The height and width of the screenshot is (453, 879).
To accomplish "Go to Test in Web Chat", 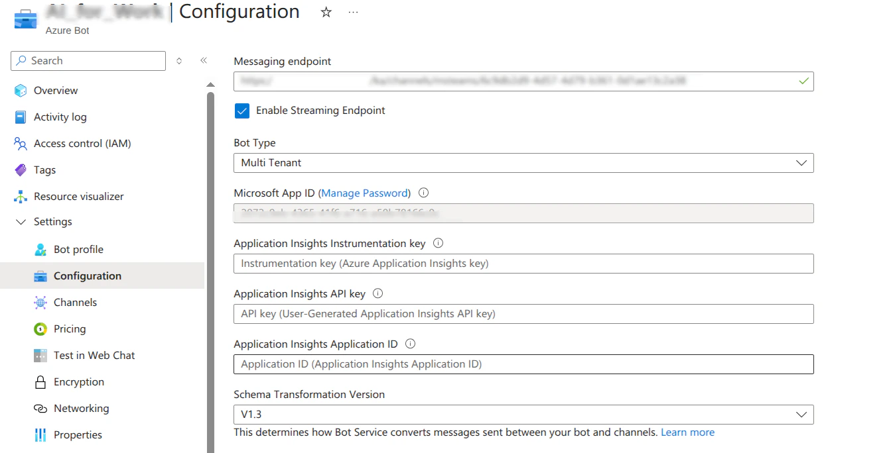I will point(94,356).
